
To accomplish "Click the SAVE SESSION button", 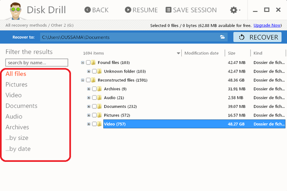I will pyautogui.click(x=191, y=10).
